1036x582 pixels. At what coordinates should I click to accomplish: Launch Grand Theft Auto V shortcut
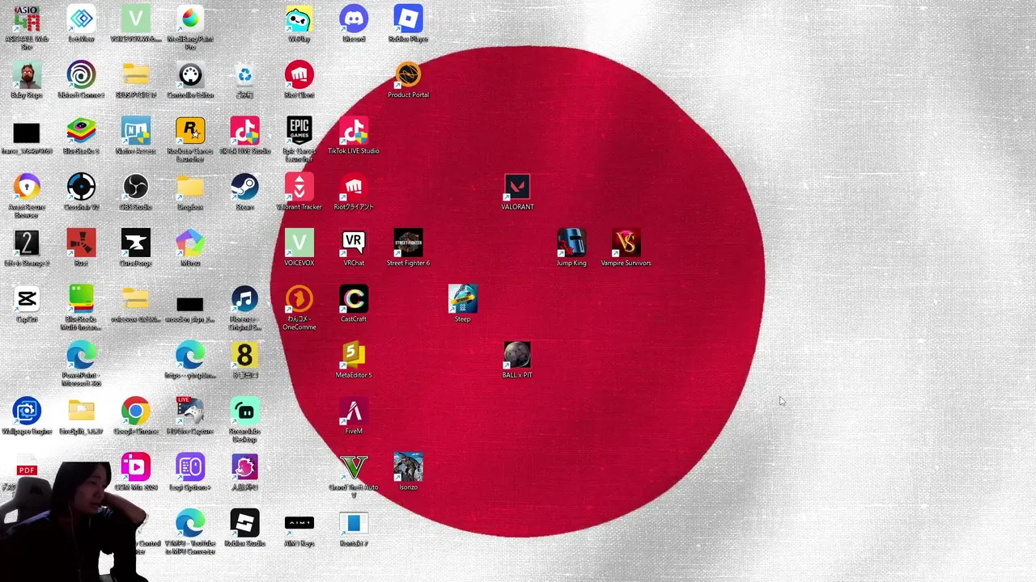pos(354,467)
